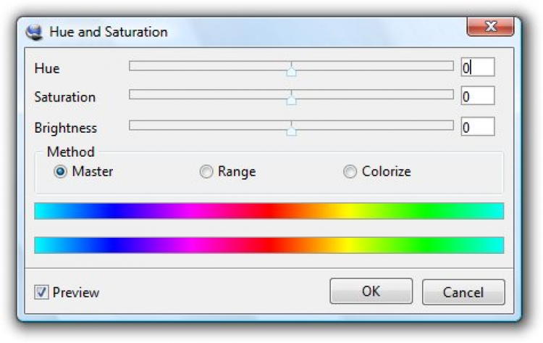Click the lower color spectrum bar
The height and width of the screenshot is (343, 543).
tap(269, 245)
